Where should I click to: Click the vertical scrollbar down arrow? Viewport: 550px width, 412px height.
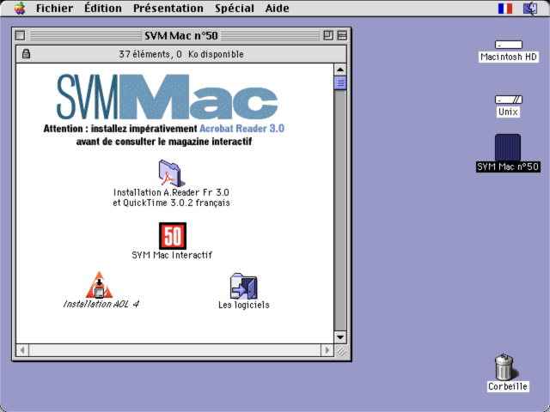(340, 337)
